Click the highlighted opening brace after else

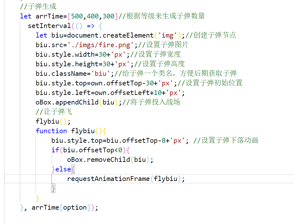(x=73, y=169)
